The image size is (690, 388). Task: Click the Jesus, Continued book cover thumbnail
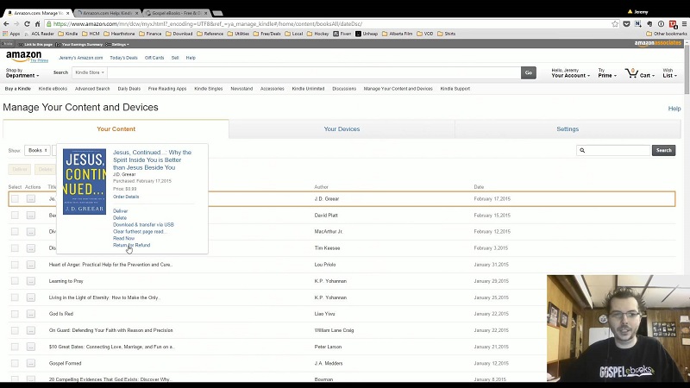[x=85, y=182]
